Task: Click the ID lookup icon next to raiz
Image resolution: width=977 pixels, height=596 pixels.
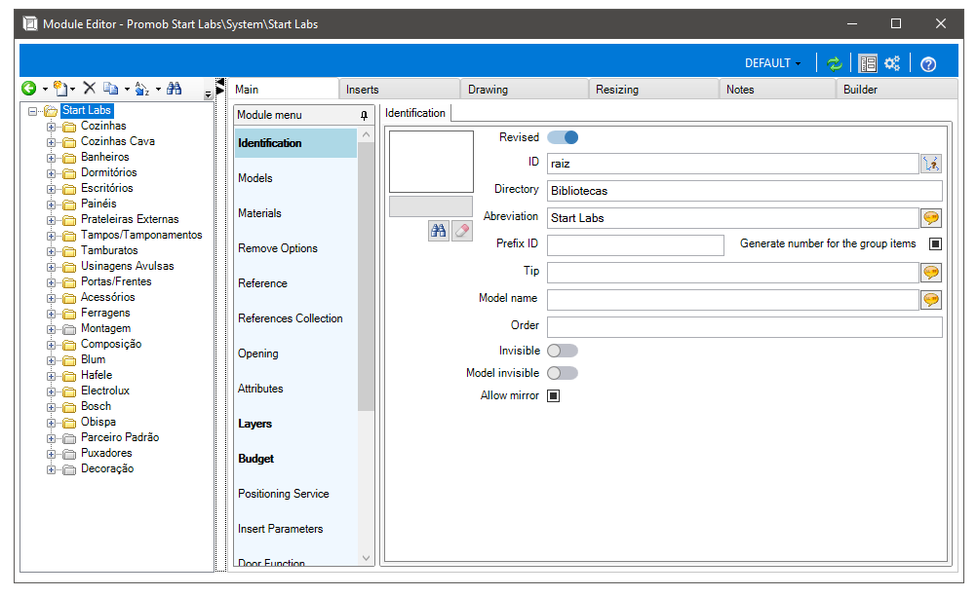Action: coord(931,164)
